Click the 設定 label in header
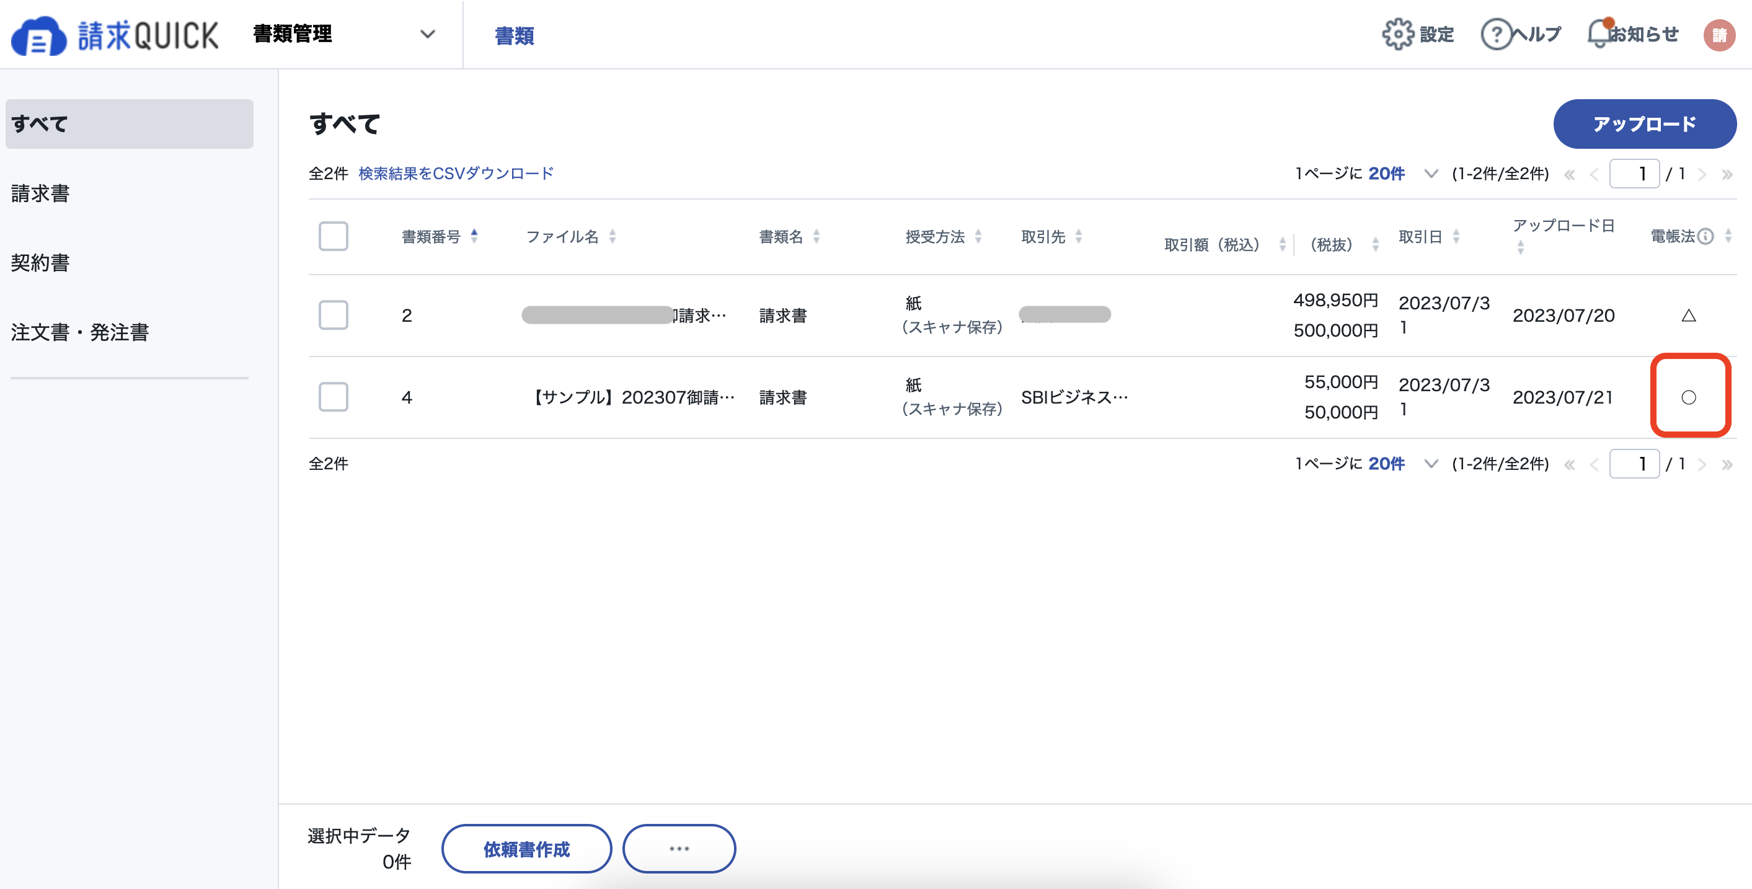The image size is (1752, 889). (x=1436, y=34)
